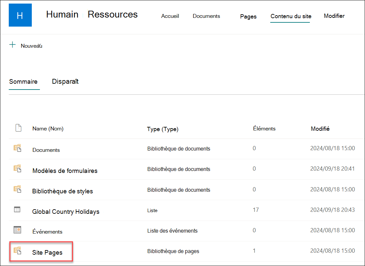
Task: Select Contenu du site navigation item
Action: pyautogui.click(x=291, y=16)
